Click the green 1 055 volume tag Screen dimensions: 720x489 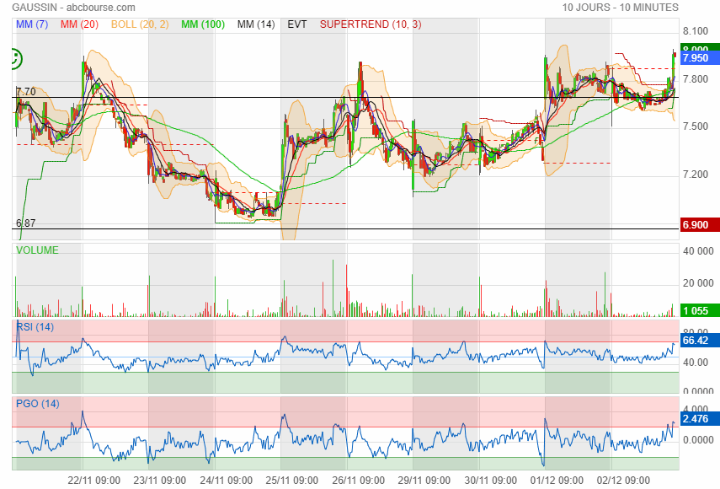(700, 310)
